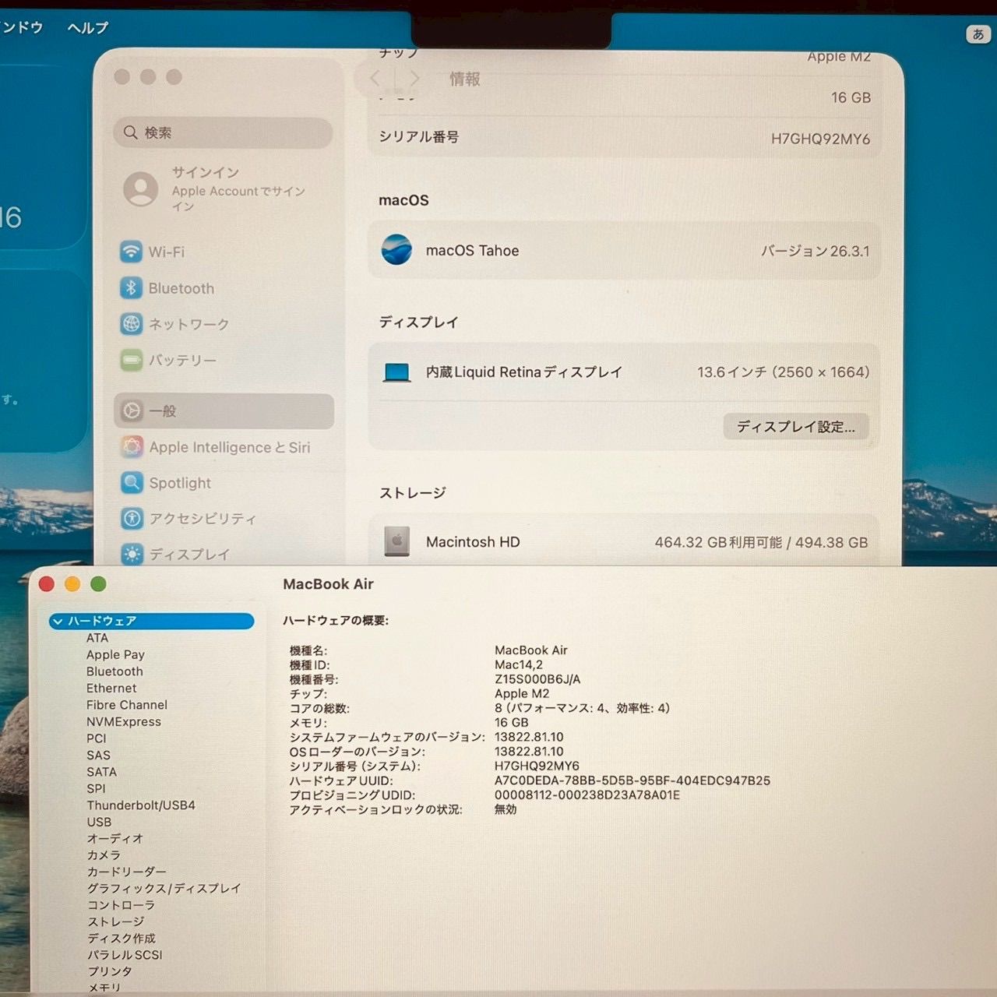997x997 pixels.
Task: Click core count value 8 (パフォーマンス: 4
Action: point(582,708)
